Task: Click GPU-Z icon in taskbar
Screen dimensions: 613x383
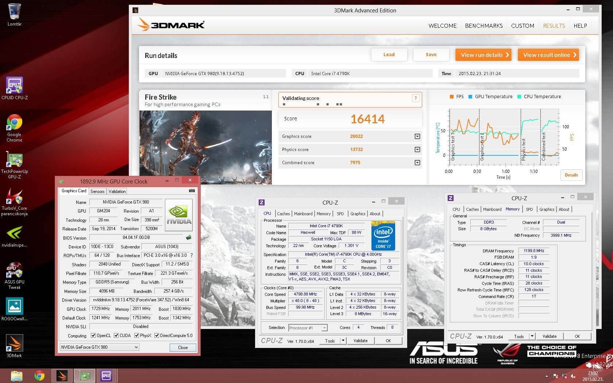Action: [84, 376]
